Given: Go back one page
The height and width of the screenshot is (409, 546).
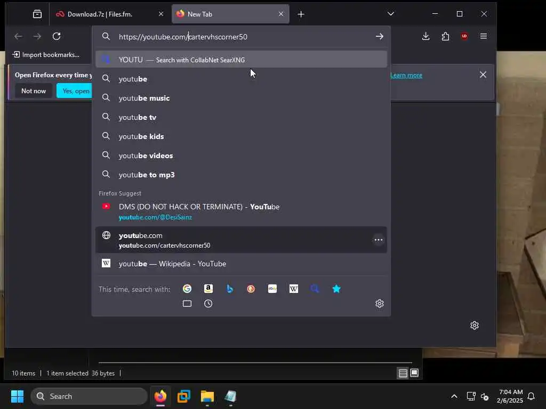Looking at the screenshot, I should (x=18, y=36).
